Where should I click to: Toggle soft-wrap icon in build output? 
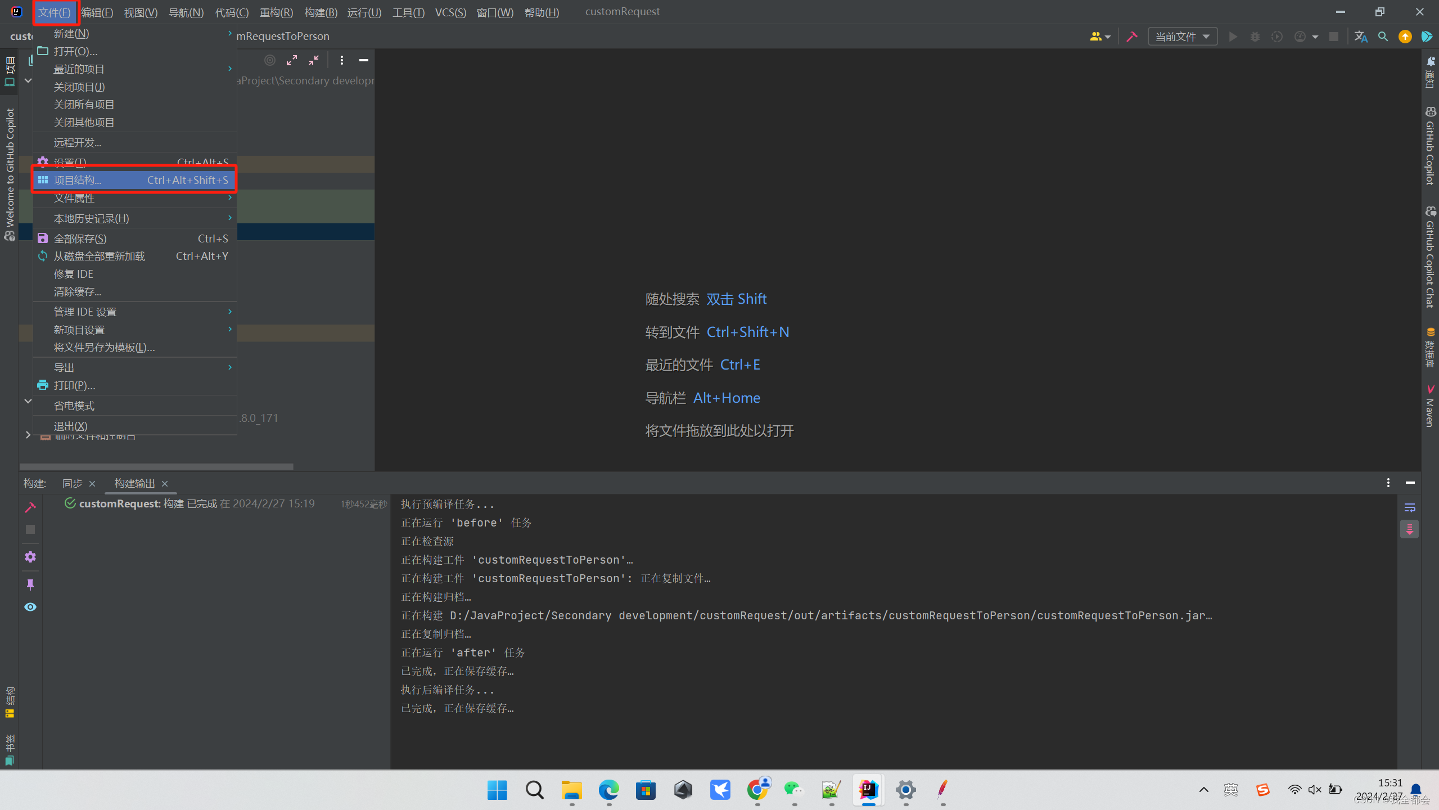pyautogui.click(x=1410, y=508)
